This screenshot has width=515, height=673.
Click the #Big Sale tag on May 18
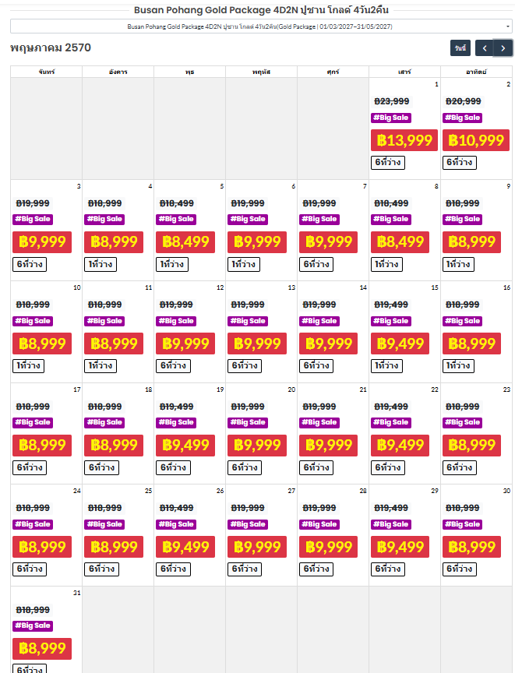point(104,423)
